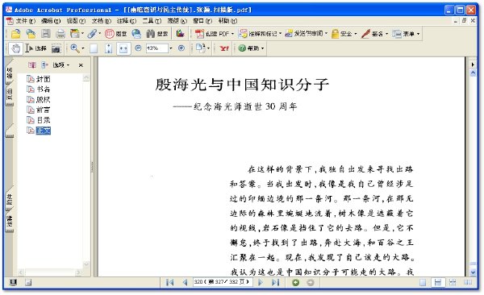Viewport: 484px width, 295px height.
Task: Click the Open web page folder icon
Action: point(31,33)
